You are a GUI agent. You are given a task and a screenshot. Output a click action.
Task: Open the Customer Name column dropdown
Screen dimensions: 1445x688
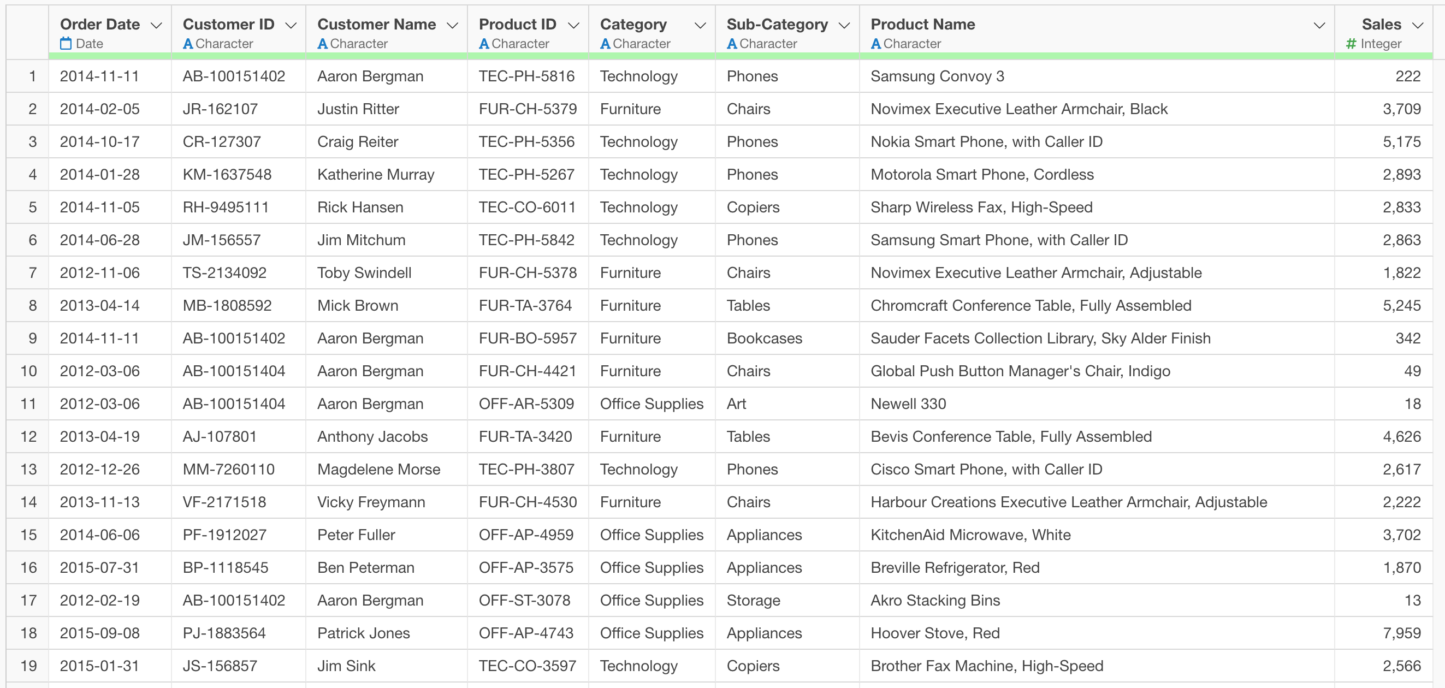452,25
